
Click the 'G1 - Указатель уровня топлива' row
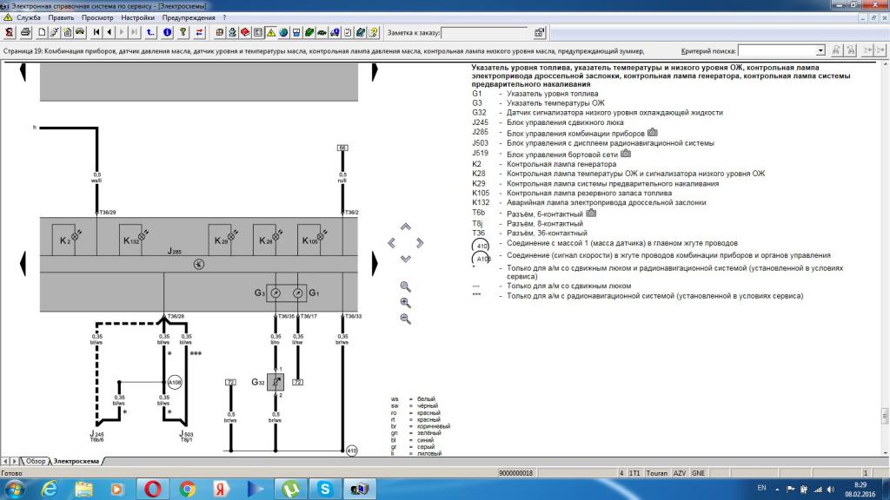point(535,94)
